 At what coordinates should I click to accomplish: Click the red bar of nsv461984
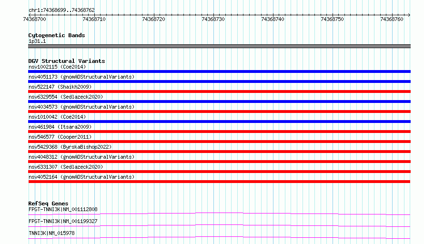click(x=219, y=132)
